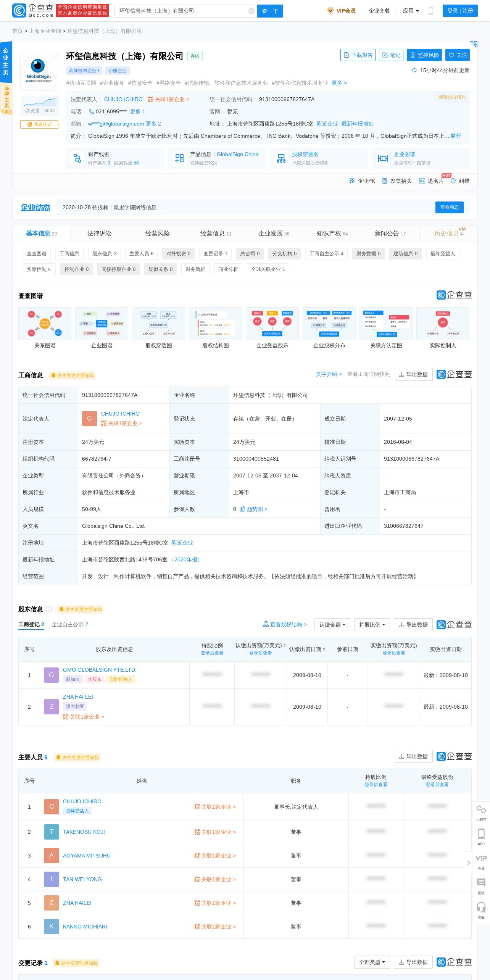
Task: Switch to the 历史信息 tab
Action: (448, 233)
